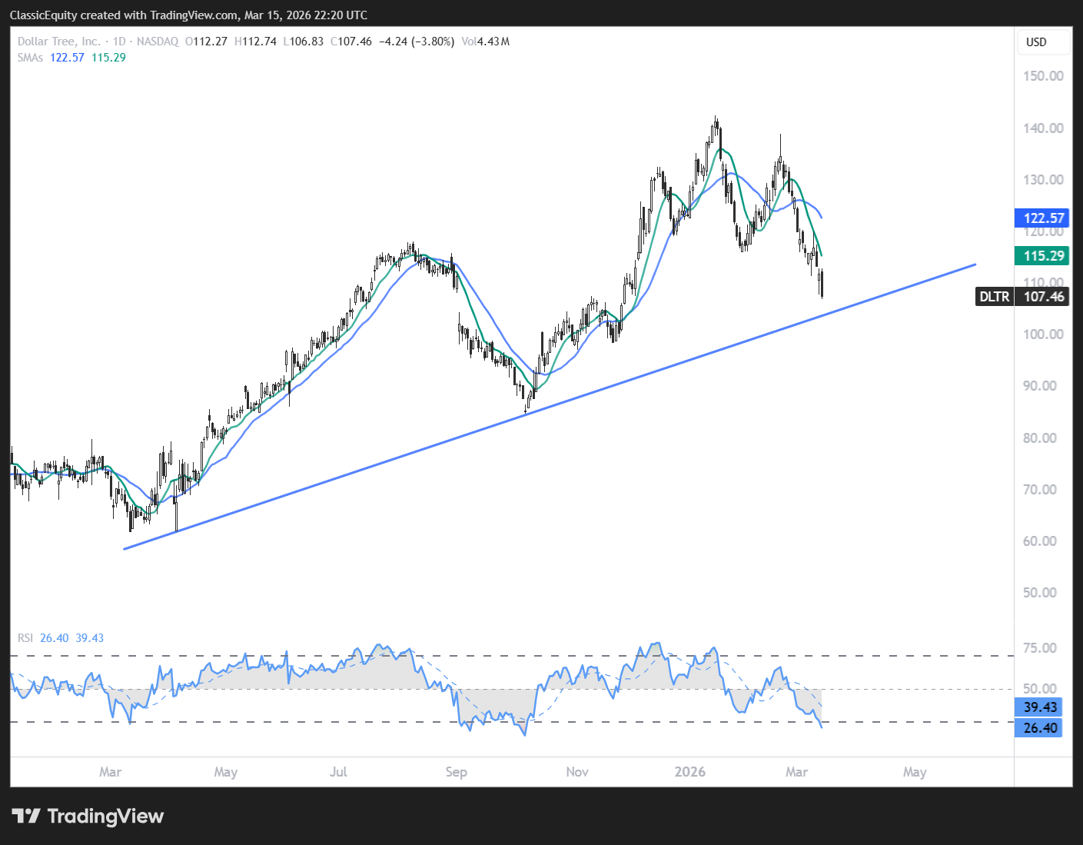Click the RSI legend value 39.43
This screenshot has height=845, width=1083.
pos(89,638)
